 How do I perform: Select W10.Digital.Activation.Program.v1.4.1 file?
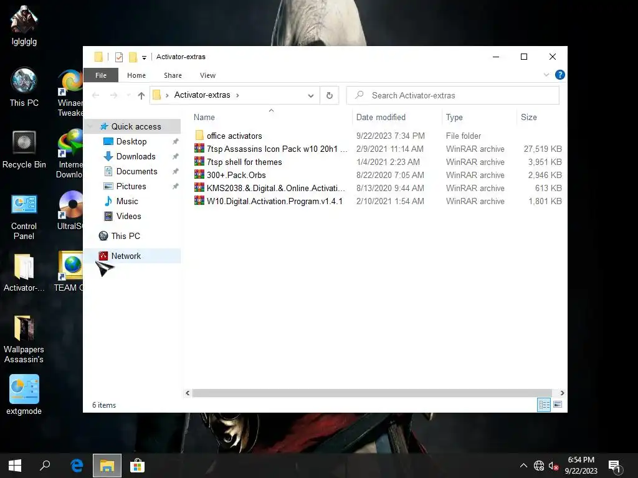pos(274,201)
